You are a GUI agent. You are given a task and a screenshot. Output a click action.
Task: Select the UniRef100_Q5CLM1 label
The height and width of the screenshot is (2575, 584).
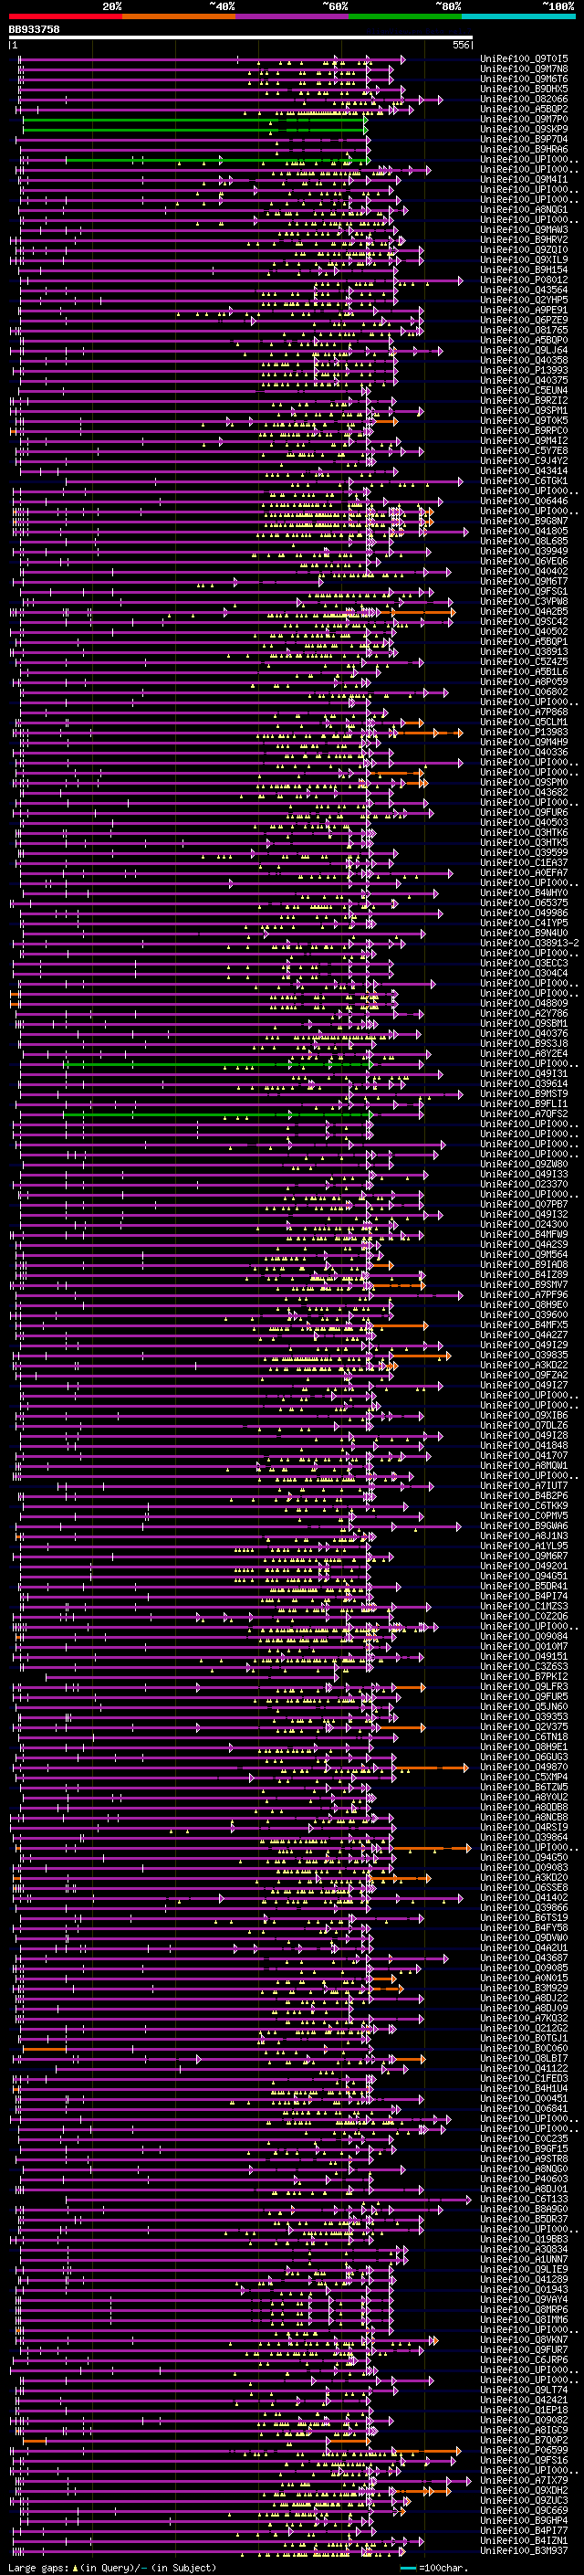click(524, 722)
